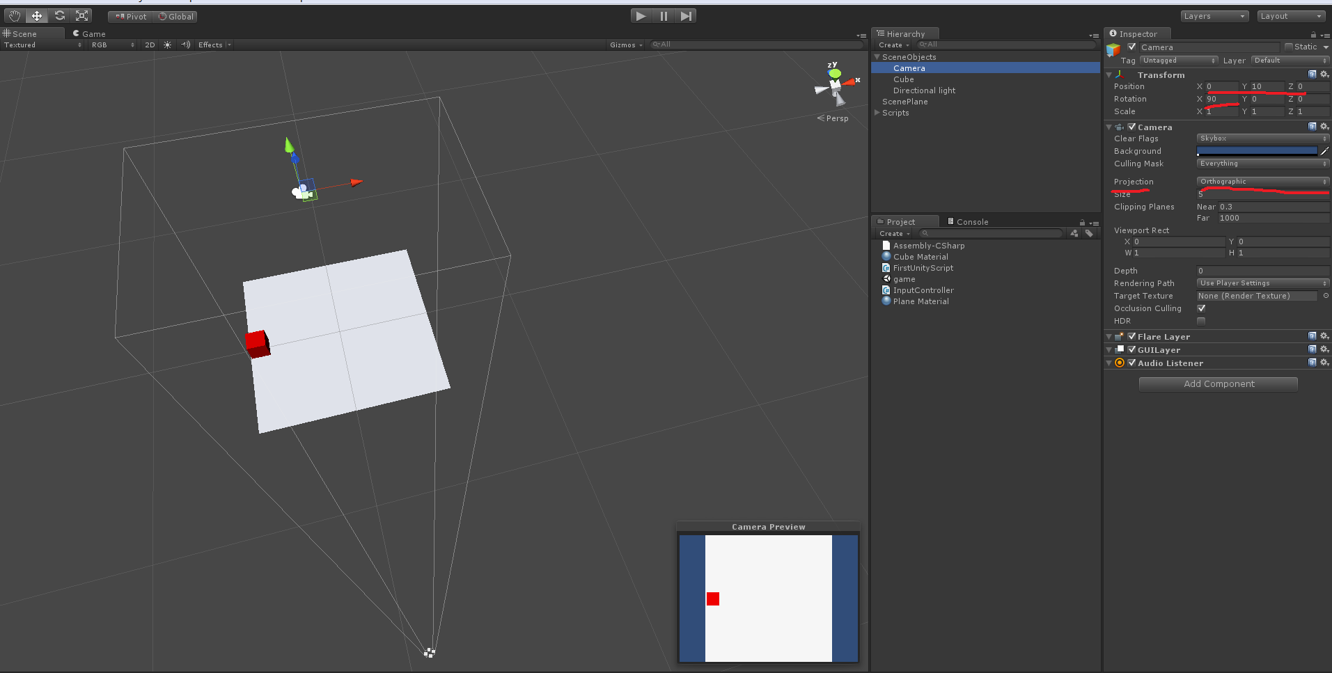
Task: Toggle Pivot mode in the toolbar
Action: (x=130, y=16)
